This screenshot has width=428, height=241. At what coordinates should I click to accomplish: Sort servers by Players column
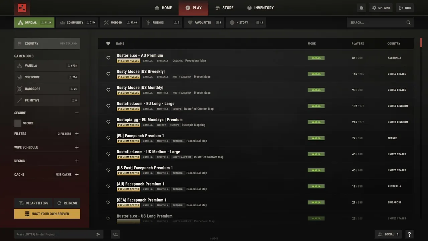pyautogui.click(x=358, y=44)
